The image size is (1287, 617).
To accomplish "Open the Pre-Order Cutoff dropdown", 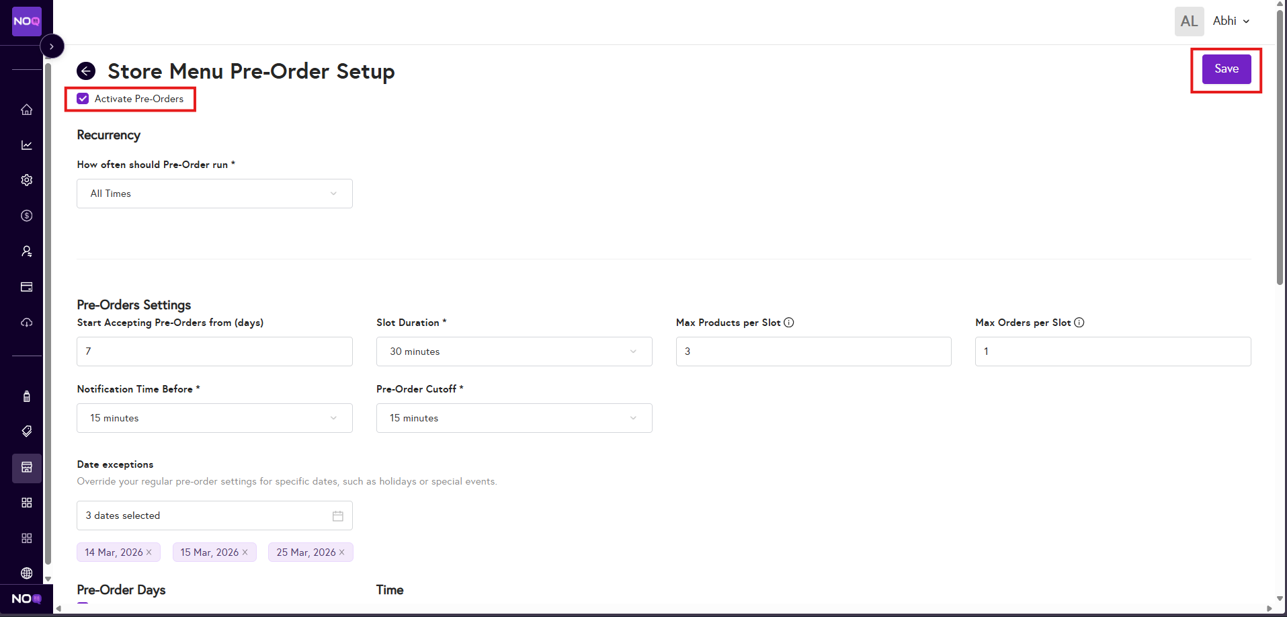I will coord(513,418).
